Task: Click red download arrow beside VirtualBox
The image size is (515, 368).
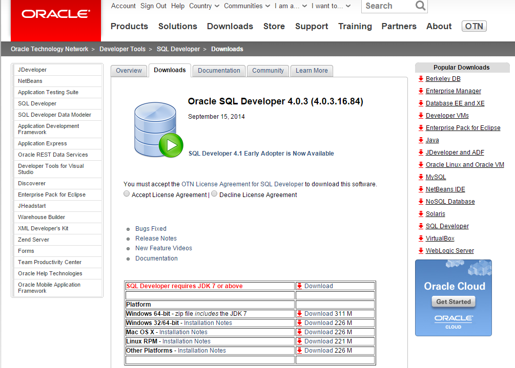Action: 421,239
